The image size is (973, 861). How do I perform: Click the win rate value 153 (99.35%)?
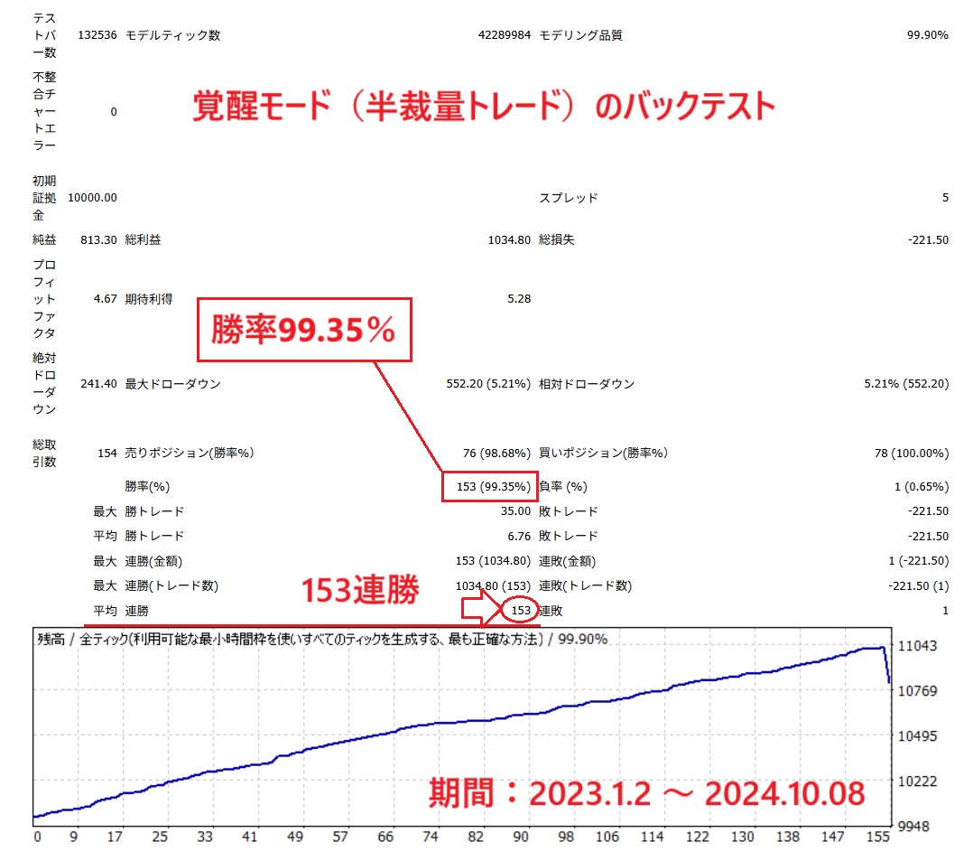(x=494, y=486)
